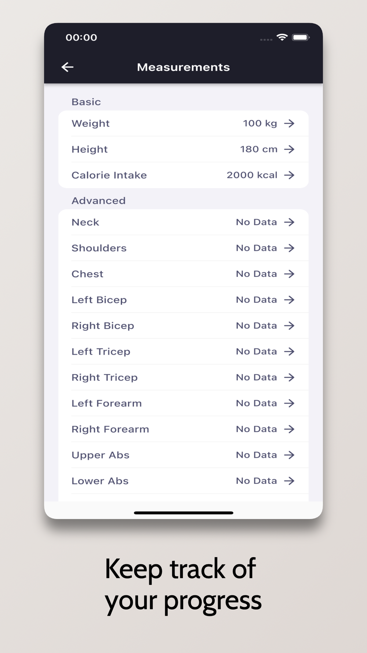Tap the arrow icon beside Neck

[289, 222]
